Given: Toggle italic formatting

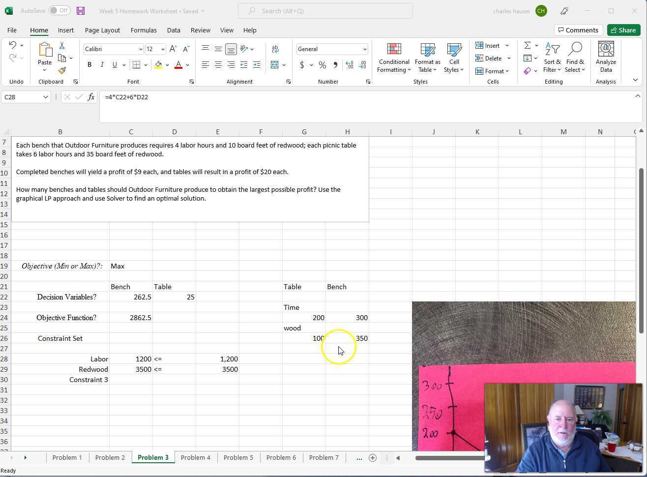Looking at the screenshot, I should tap(102, 65).
